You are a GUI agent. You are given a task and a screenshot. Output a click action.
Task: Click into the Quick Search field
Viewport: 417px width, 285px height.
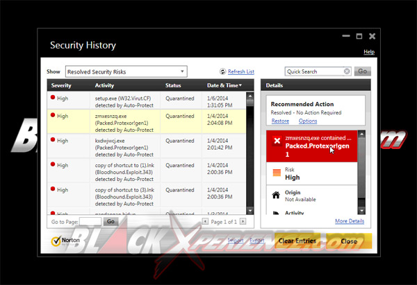pos(314,71)
